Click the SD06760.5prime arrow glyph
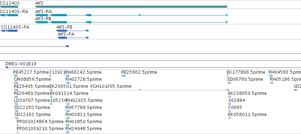The width and height of the screenshot is (301, 134). click(x=229, y=83)
